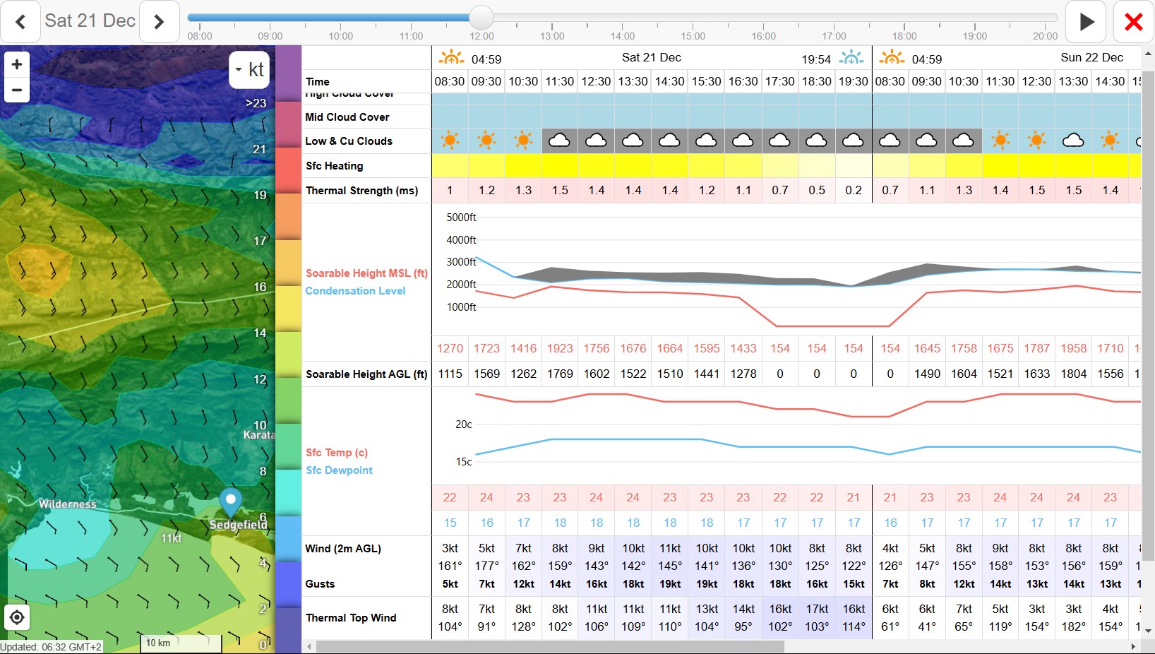The width and height of the screenshot is (1155, 654).
Task: Click sun icon at Sun 14:30 column
Action: click(1111, 141)
